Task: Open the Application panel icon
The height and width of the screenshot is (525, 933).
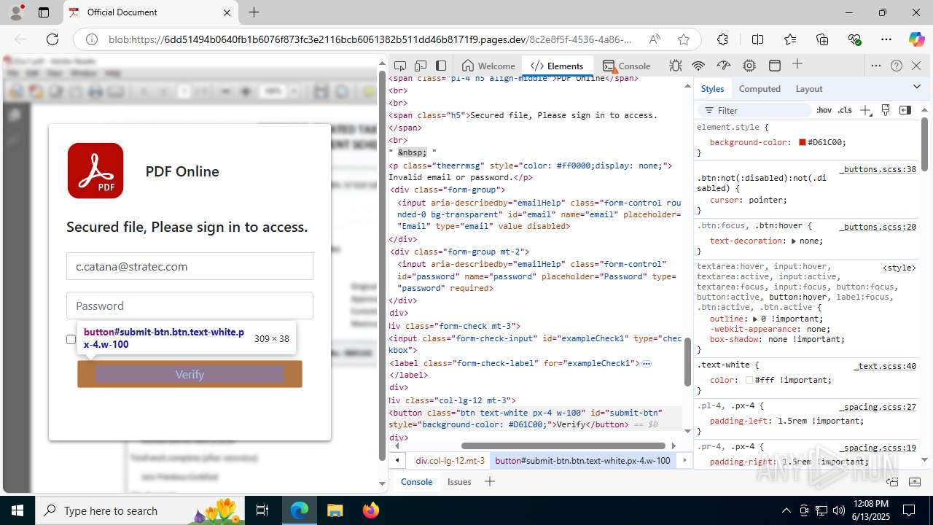Action: [775, 66]
